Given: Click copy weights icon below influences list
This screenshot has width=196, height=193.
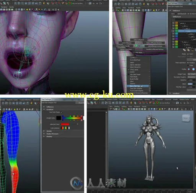Looking at the screenshot, I should point(185,50).
